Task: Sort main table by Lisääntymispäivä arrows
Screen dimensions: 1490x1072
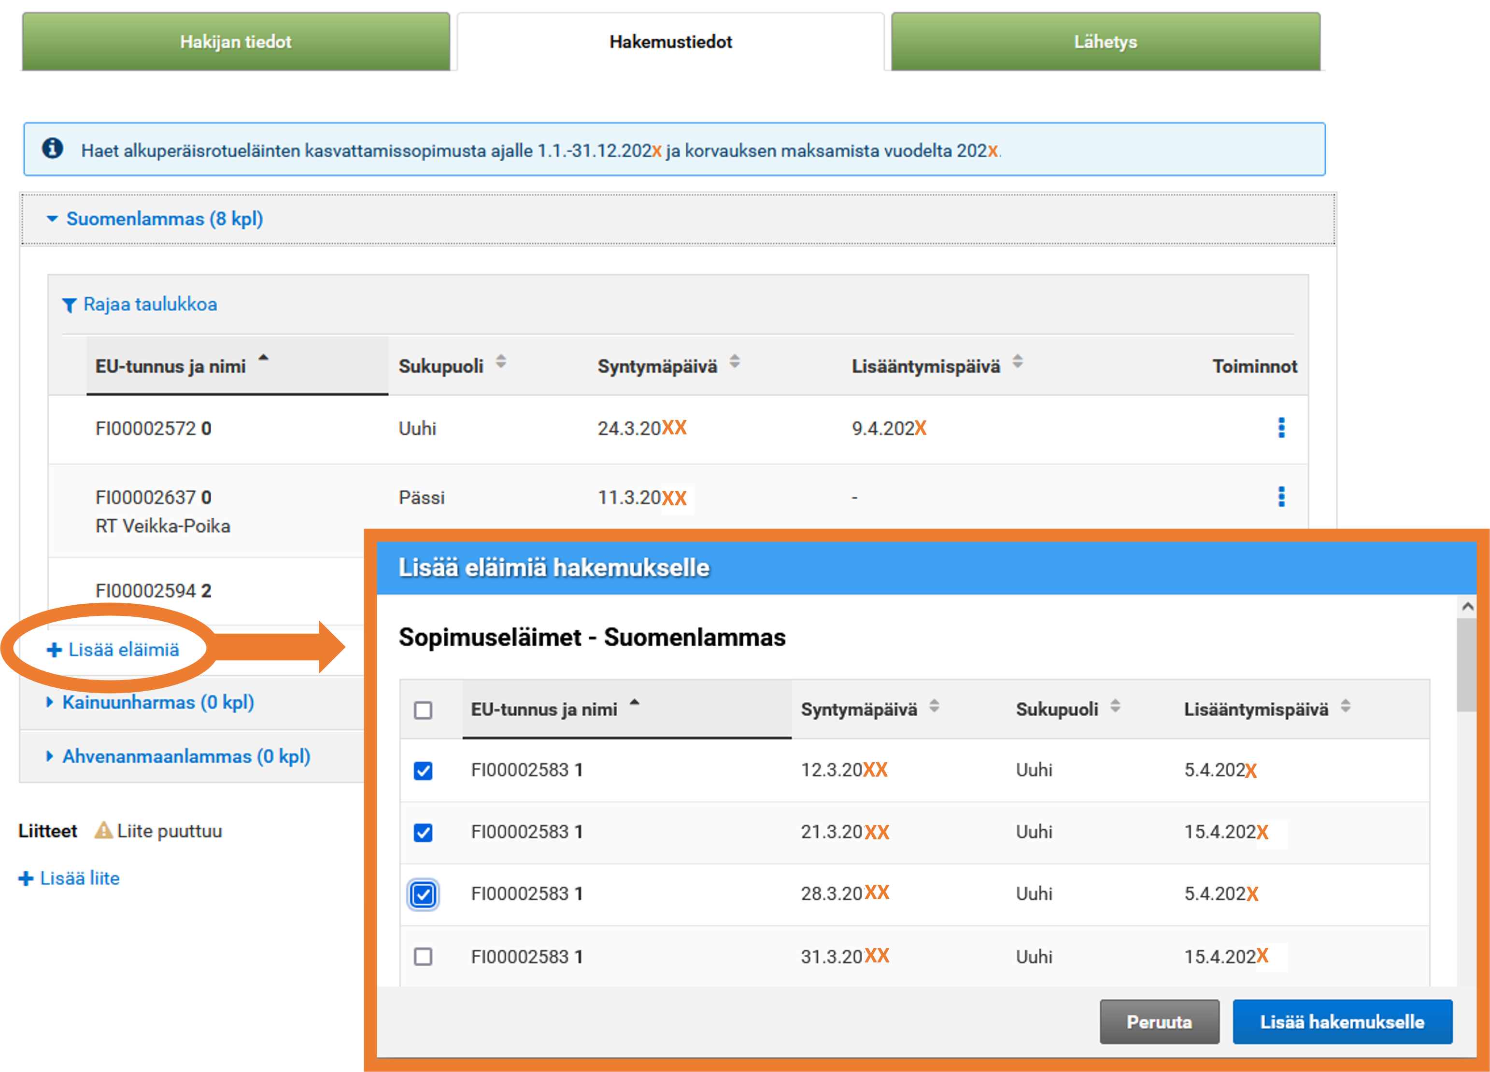Action: (x=1017, y=362)
